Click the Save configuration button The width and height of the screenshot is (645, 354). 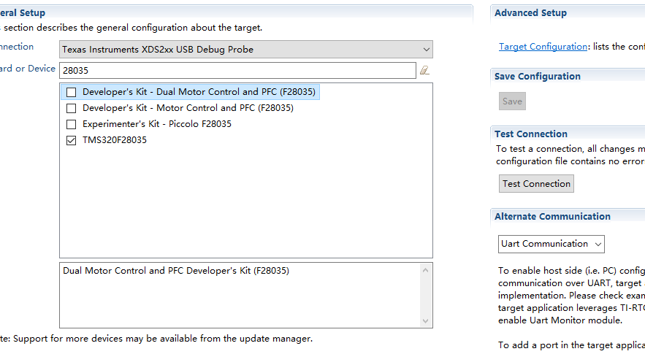pyautogui.click(x=512, y=101)
